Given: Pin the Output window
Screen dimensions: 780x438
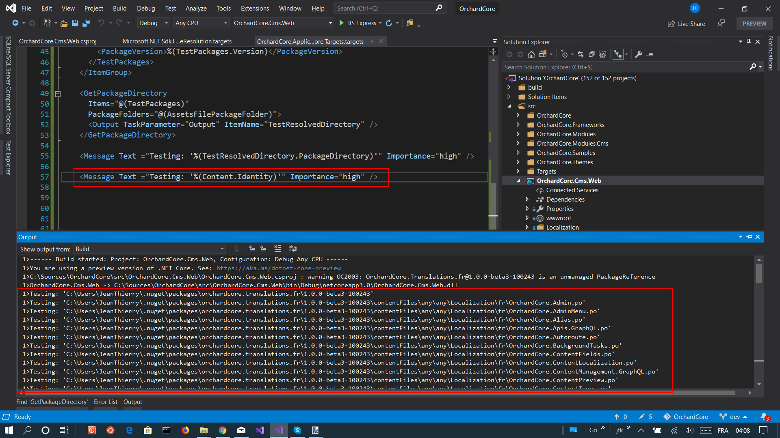Looking at the screenshot, I should (749, 237).
